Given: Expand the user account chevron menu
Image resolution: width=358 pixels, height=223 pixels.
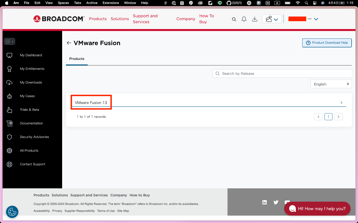Looking at the screenshot, I should point(316,19).
